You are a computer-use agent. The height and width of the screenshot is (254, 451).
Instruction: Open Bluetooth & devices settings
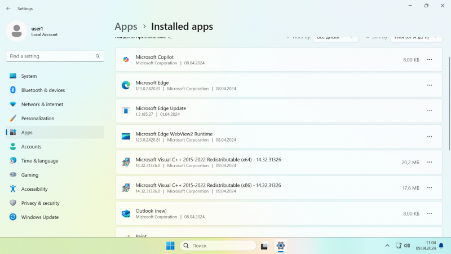click(55, 90)
